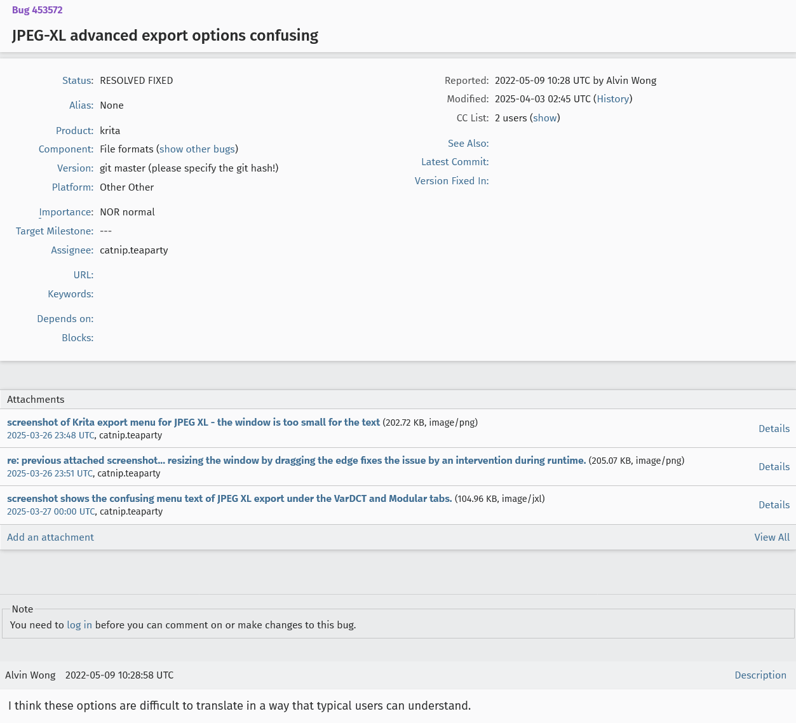The height and width of the screenshot is (723, 796).
Task: Click Add an attachment
Action: (x=50, y=537)
